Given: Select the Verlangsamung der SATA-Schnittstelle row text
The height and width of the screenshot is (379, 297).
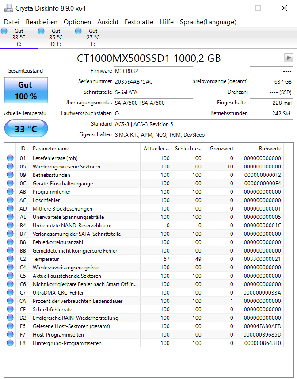Looking at the screenshot, I should (77, 234).
